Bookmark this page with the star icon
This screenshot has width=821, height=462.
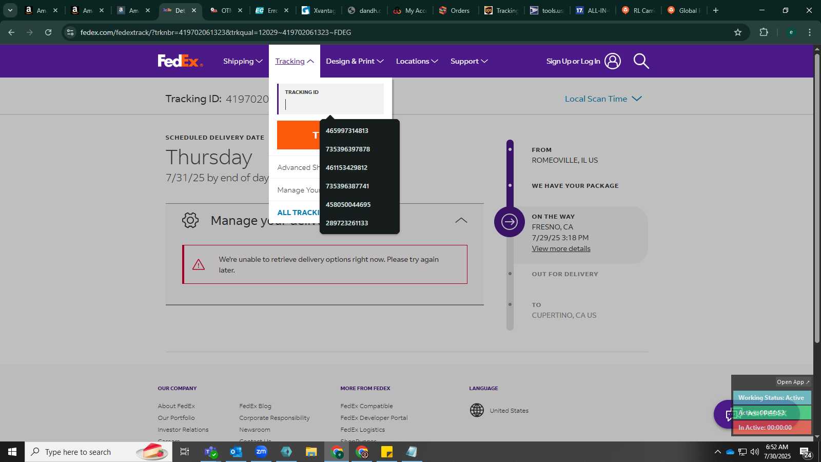point(738,32)
